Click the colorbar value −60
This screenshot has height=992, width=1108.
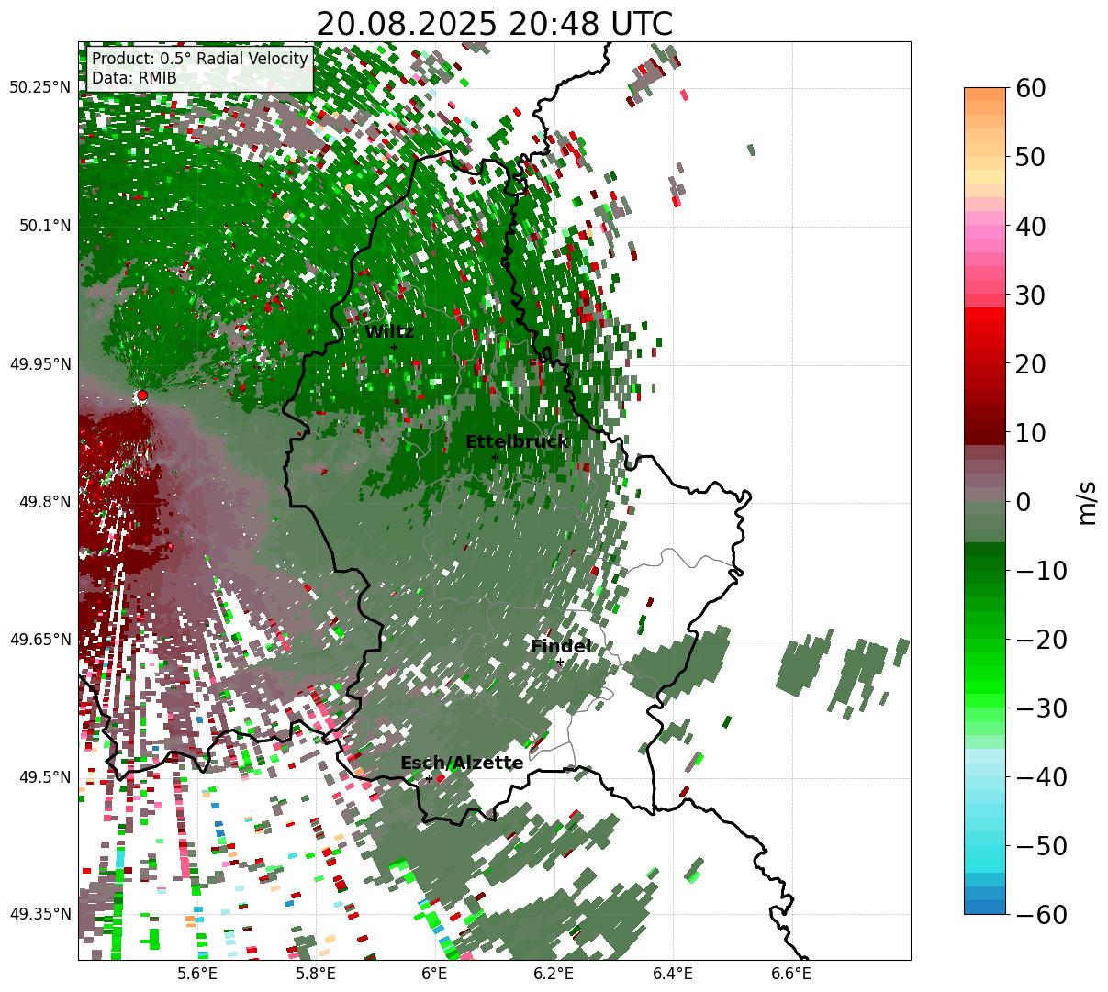pyautogui.click(x=1040, y=914)
